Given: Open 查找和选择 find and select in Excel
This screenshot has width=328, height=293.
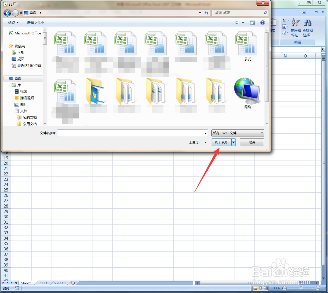Looking at the screenshot, I should (307, 27).
